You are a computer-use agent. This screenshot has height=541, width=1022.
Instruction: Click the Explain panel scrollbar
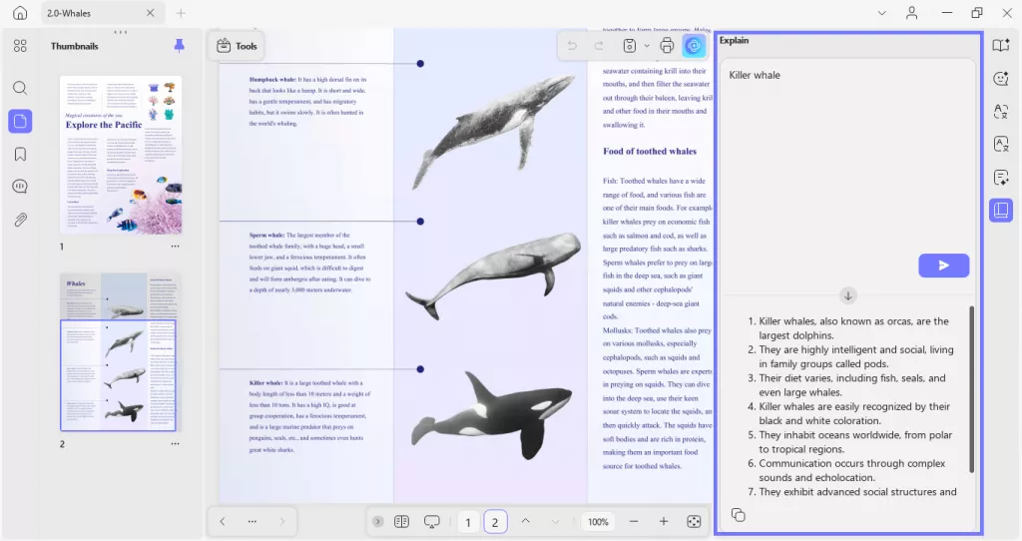coord(972,389)
